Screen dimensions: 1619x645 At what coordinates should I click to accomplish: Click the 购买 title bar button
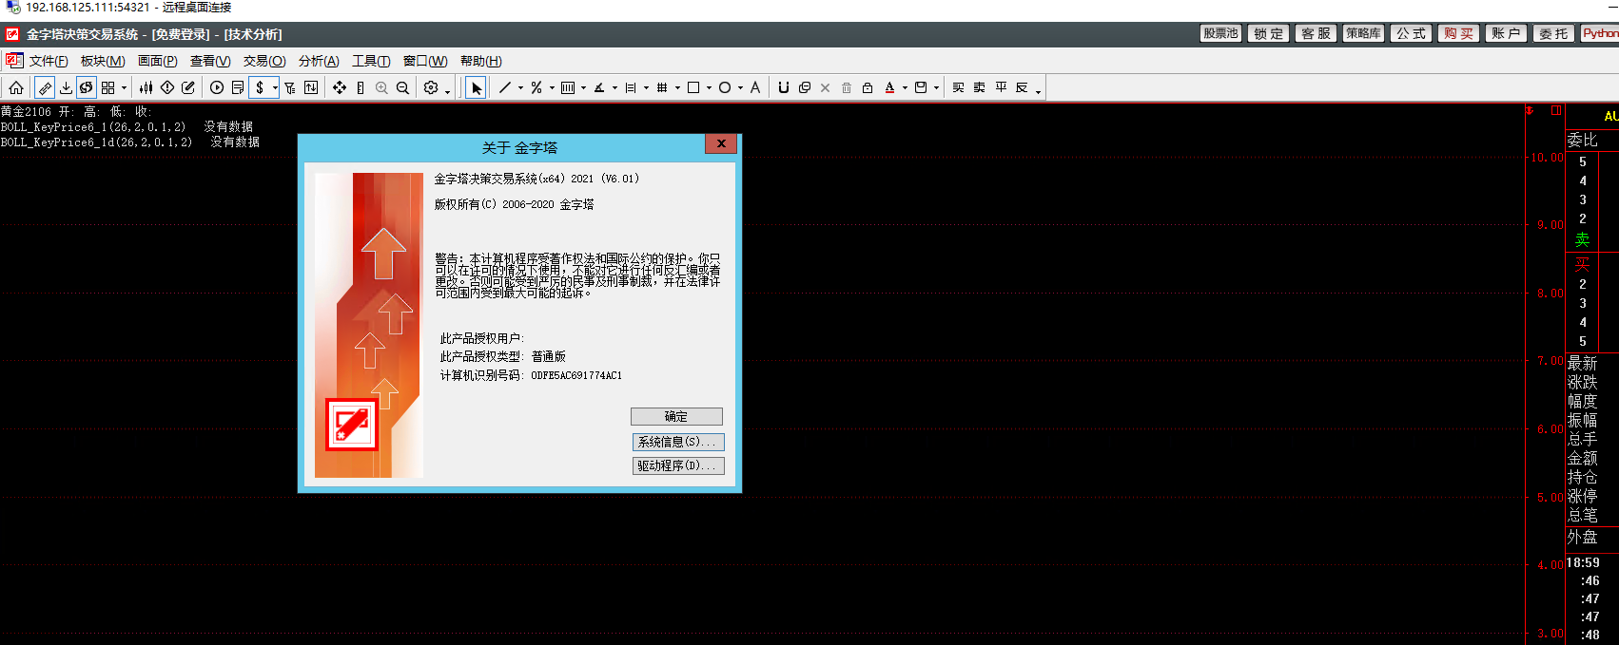1458,33
